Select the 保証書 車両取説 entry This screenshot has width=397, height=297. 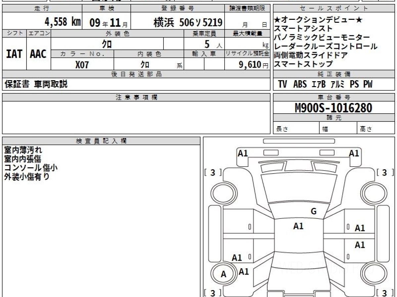click(x=36, y=84)
